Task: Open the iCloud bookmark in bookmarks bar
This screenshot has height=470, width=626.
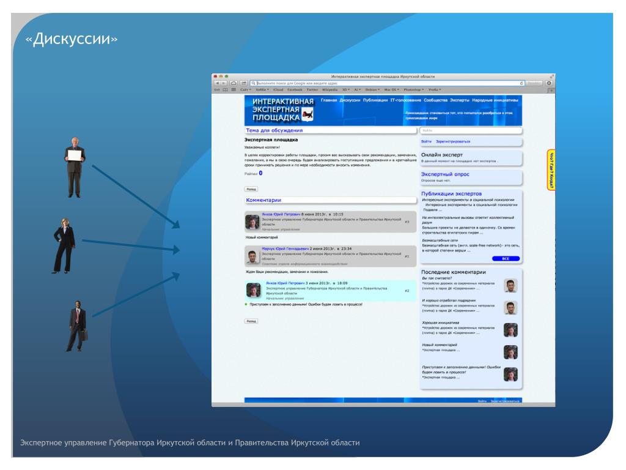Action: (278, 89)
